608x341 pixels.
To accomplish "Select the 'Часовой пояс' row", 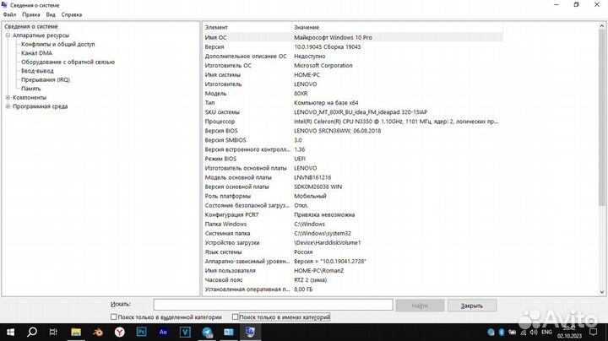I will [x=353, y=279].
